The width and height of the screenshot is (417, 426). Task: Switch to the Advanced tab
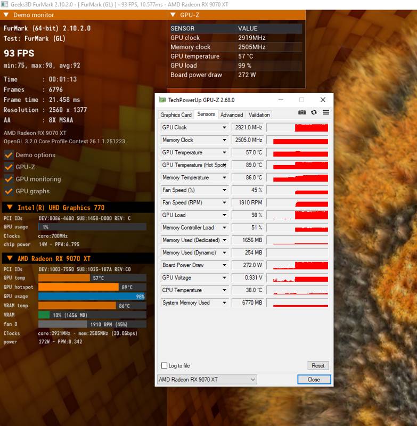point(232,115)
